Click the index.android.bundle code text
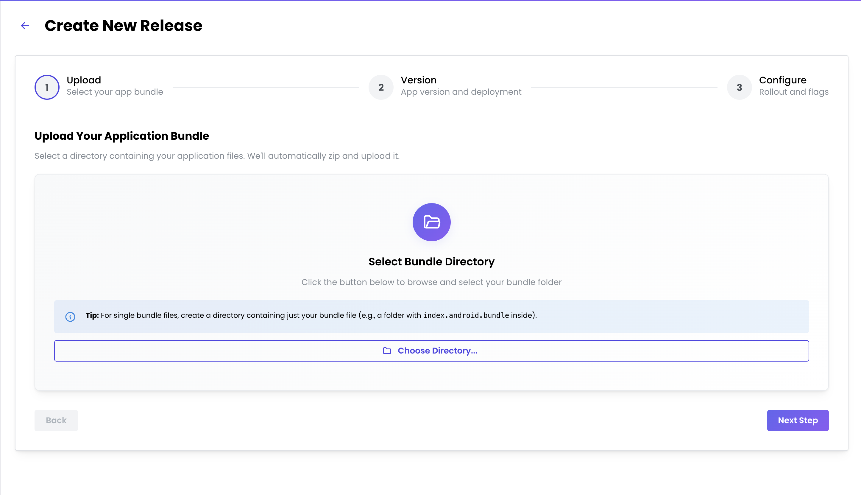 (x=466, y=315)
